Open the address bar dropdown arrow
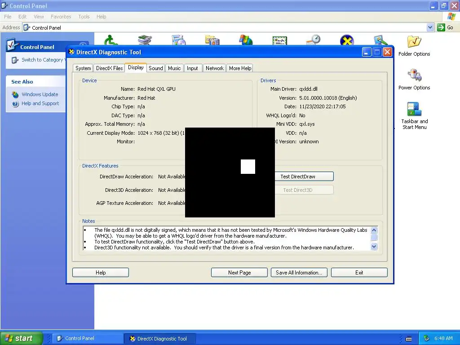 pyautogui.click(x=430, y=27)
